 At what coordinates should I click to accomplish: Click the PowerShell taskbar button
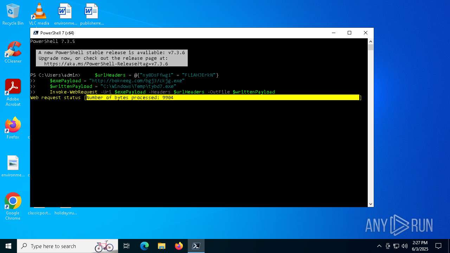pyautogui.click(x=196, y=246)
